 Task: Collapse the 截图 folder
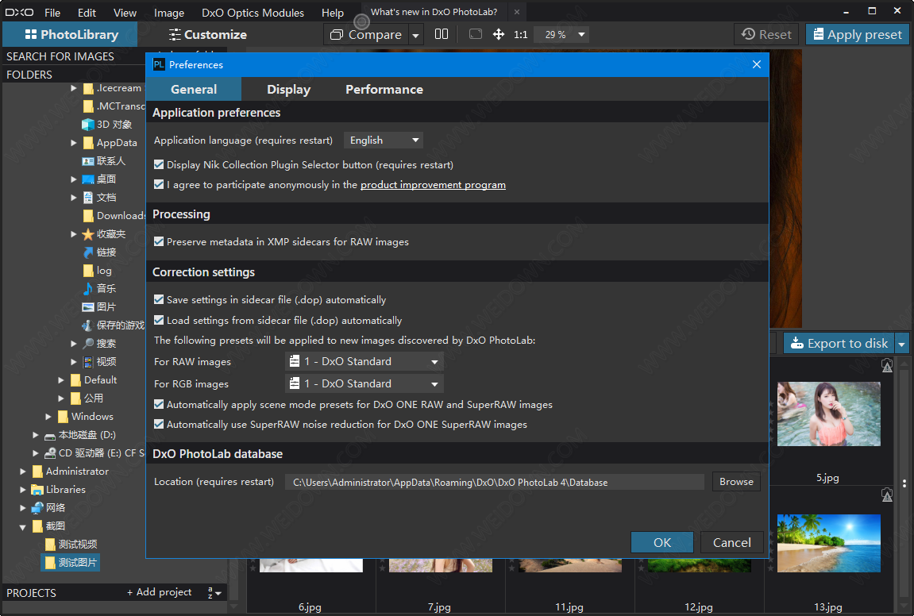click(x=23, y=527)
